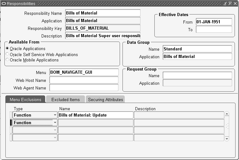Click the Request Group Name field

(x=197, y=76)
